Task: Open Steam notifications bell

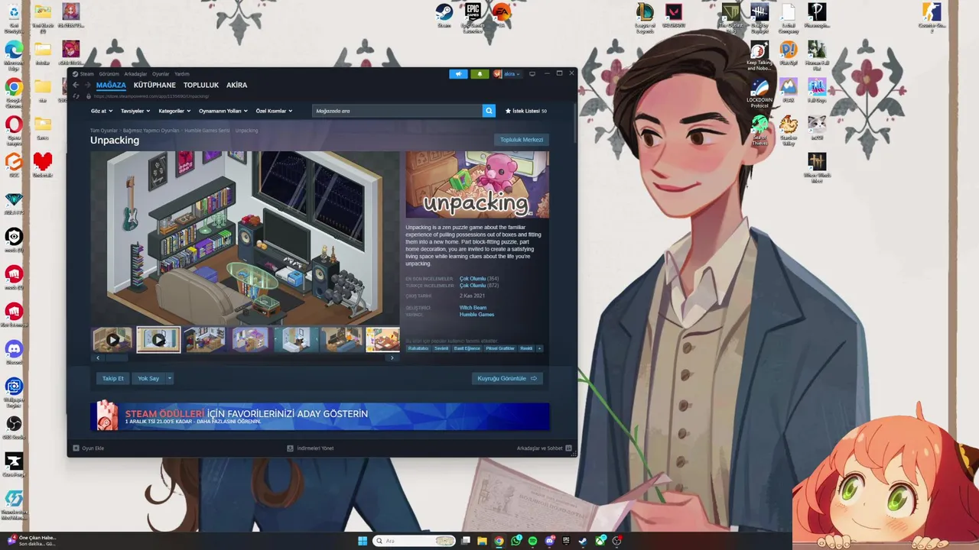Action: (x=480, y=74)
